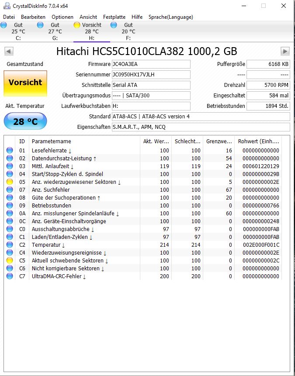Click status orb for 03 Mittl. Anlaufzeit

click(x=10, y=166)
